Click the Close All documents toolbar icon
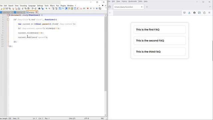 pos(16,8)
